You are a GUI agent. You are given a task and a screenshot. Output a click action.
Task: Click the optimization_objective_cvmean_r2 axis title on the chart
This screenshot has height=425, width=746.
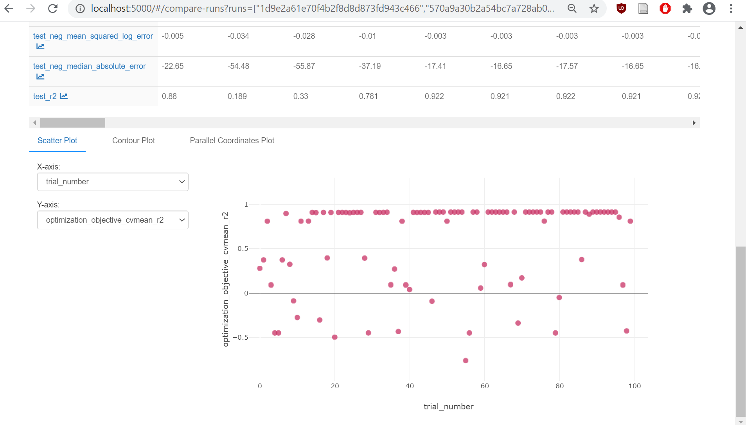225,279
